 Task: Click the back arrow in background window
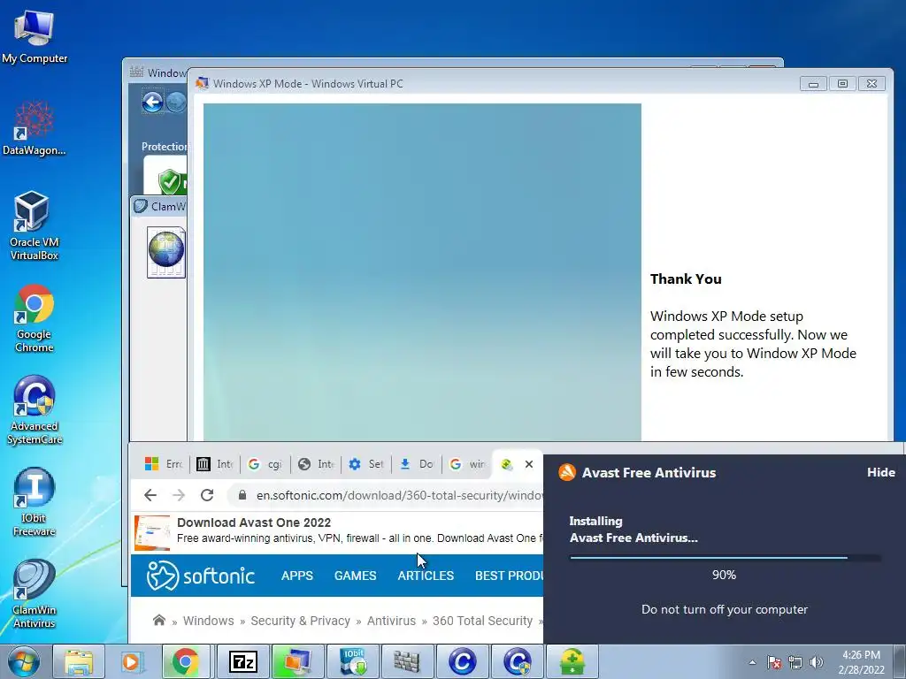click(152, 103)
